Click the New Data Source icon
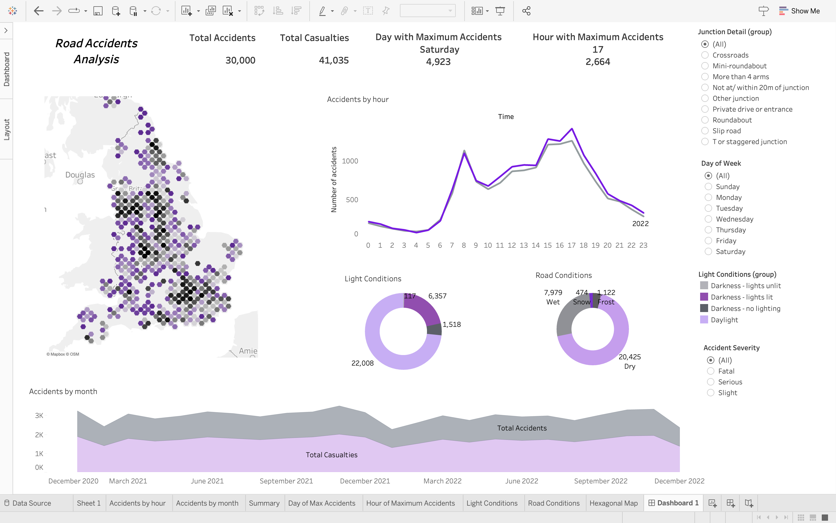Viewport: 836px width, 523px height. pos(116,11)
